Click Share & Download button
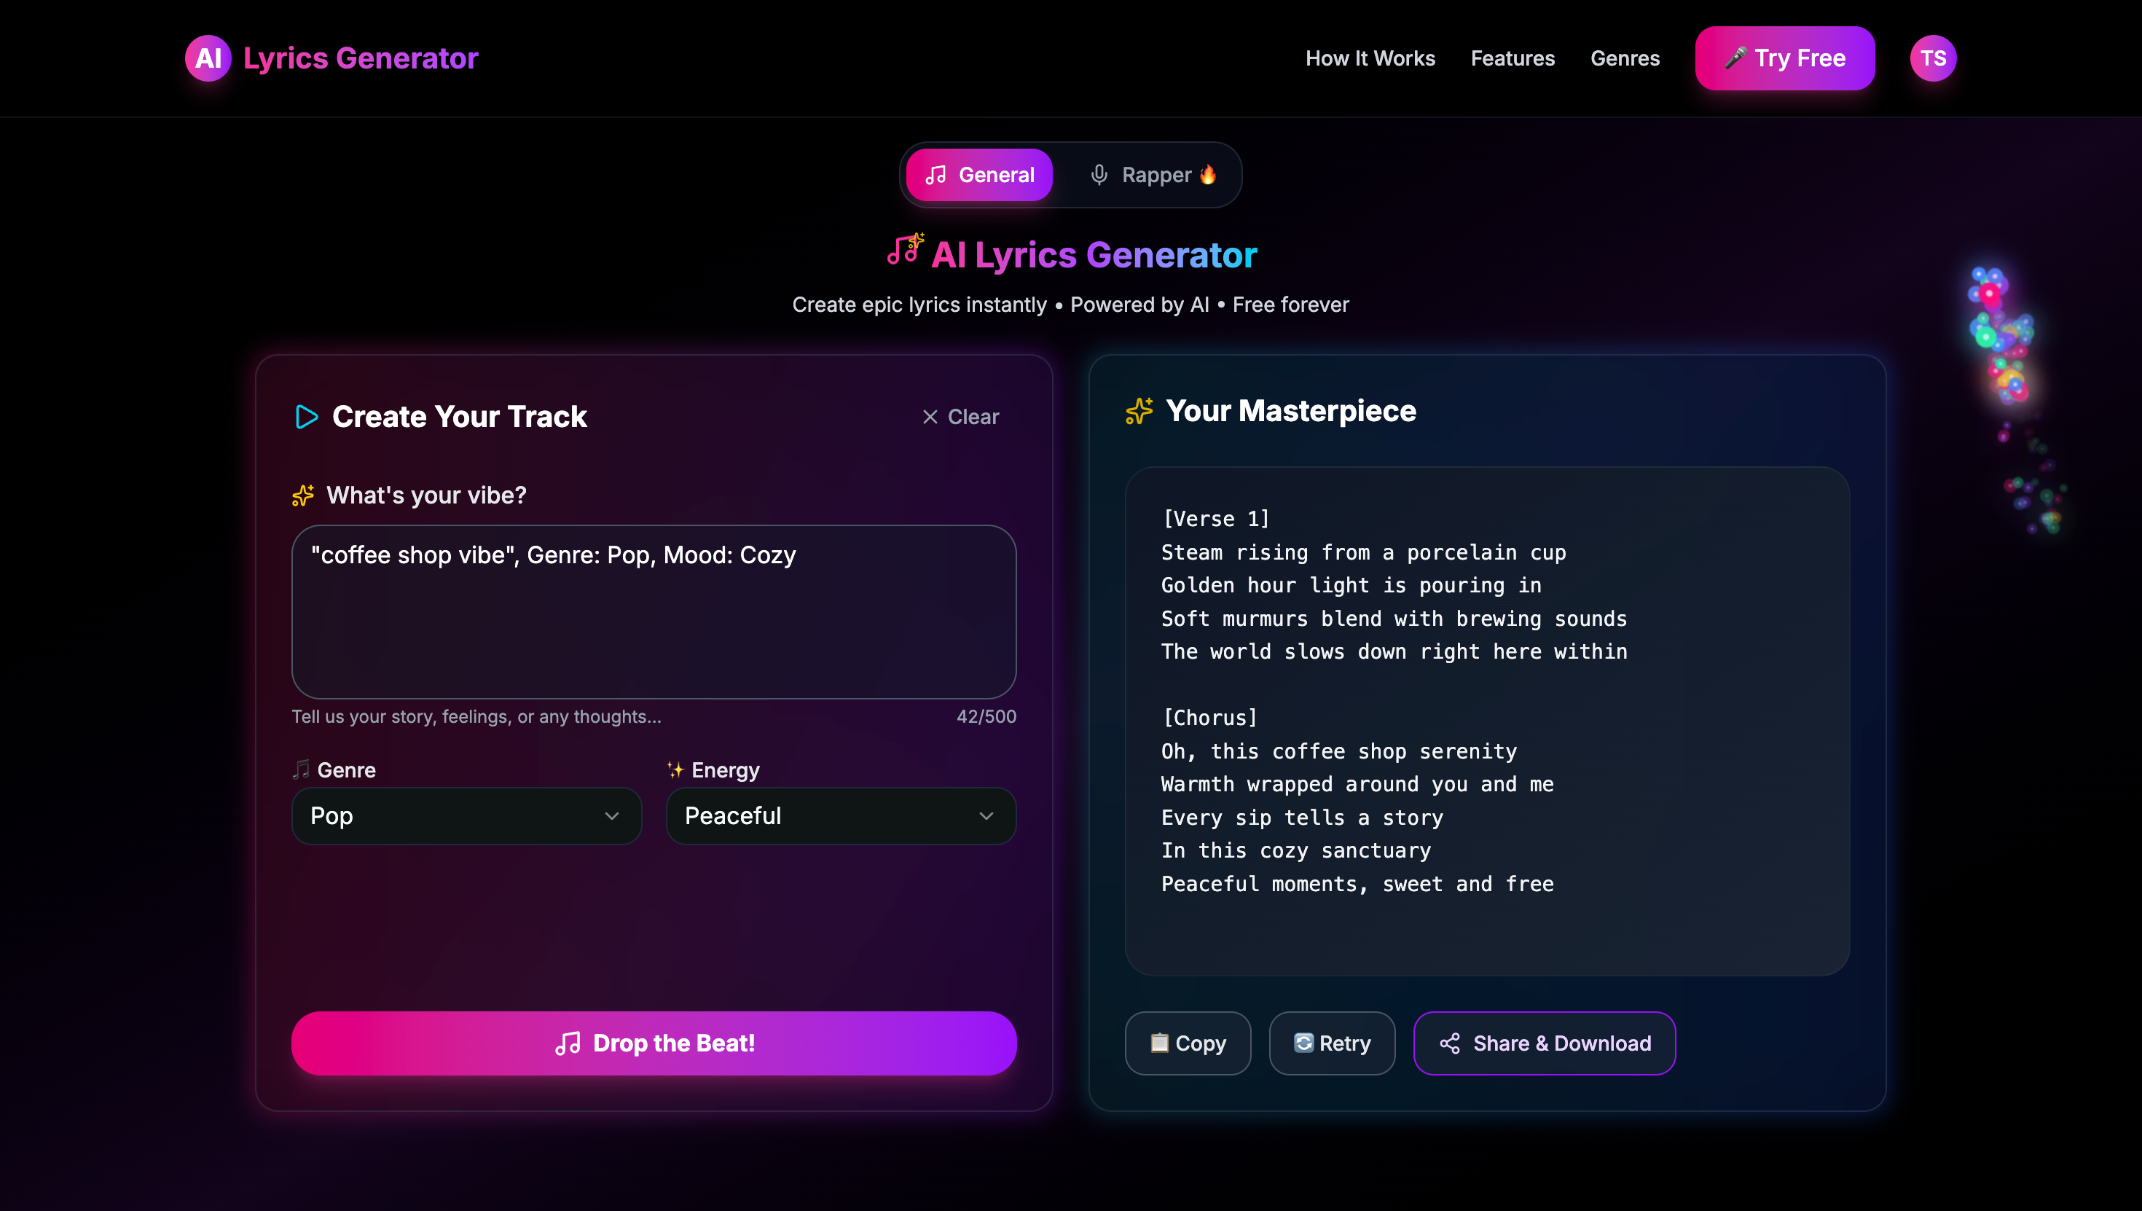2142x1211 pixels. point(1544,1043)
